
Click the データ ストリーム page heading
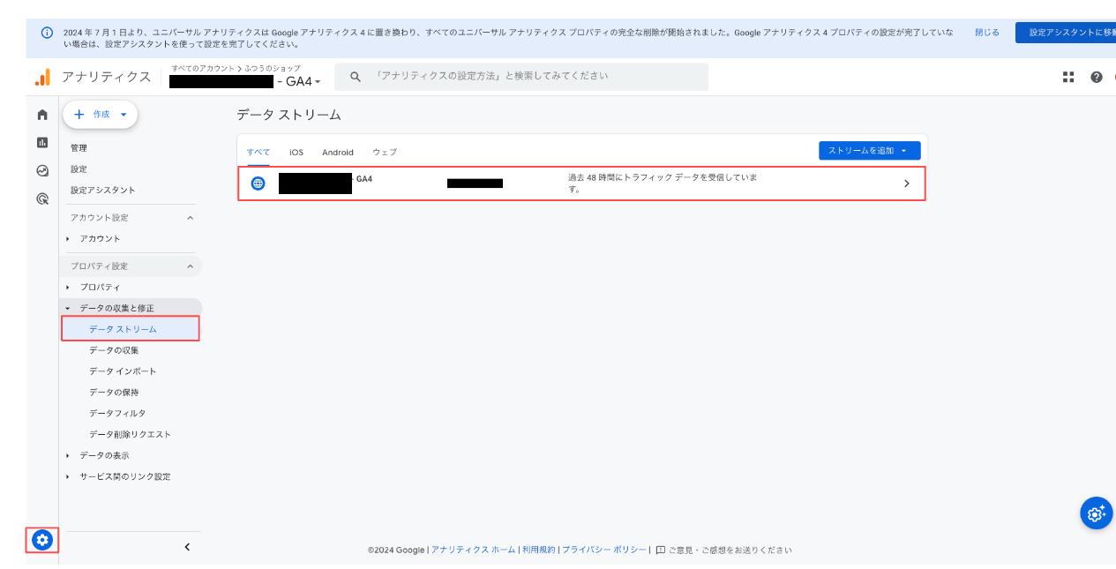click(288, 115)
